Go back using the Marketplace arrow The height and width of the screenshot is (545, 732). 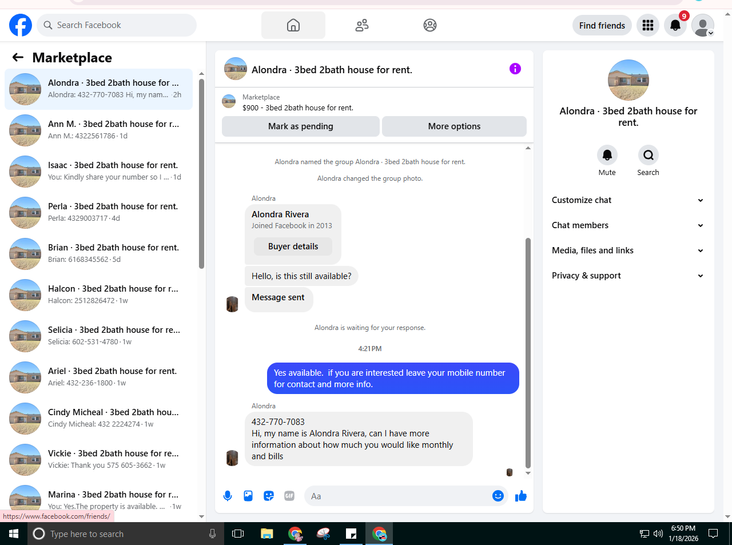pyautogui.click(x=18, y=57)
